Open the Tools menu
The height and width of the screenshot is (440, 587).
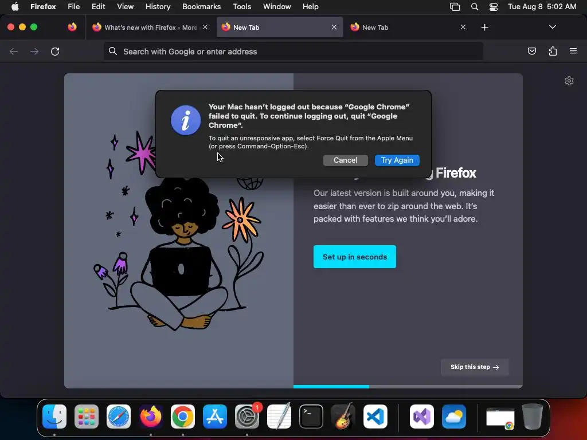[242, 6]
